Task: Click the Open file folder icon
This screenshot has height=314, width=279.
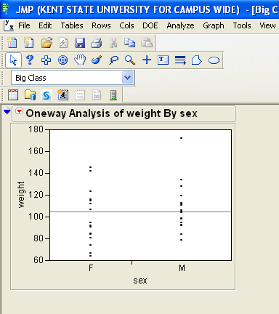Action: click(x=46, y=43)
